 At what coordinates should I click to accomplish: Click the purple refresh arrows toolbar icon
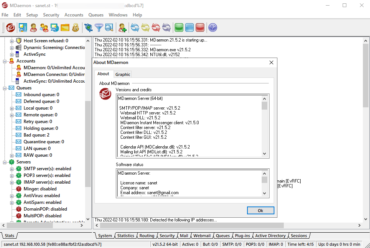166,28
